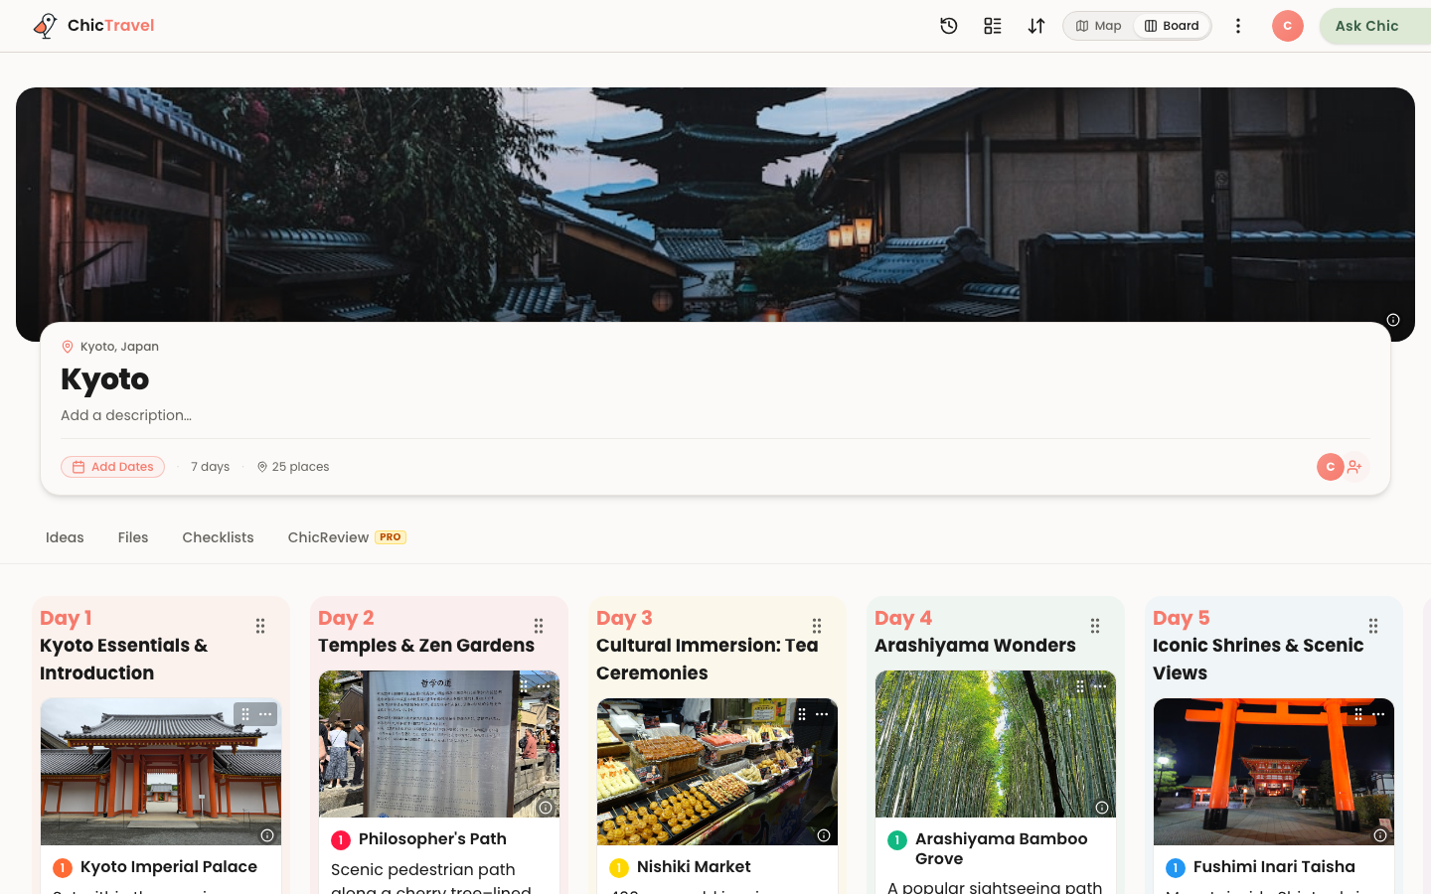1431x894 pixels.
Task: Open the Fushimi Inari Taisha place
Action: coord(1274,867)
